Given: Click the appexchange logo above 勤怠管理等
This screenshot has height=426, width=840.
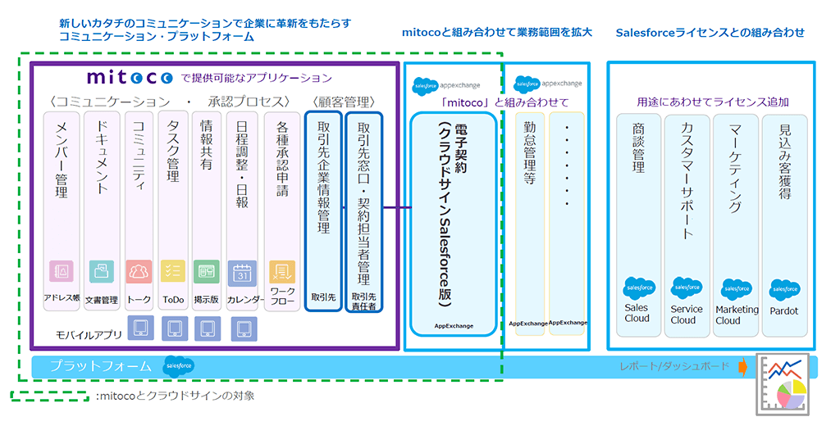Looking at the screenshot, I should pyautogui.click(x=547, y=84).
